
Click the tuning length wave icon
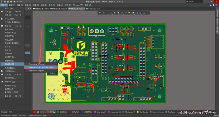126,13
